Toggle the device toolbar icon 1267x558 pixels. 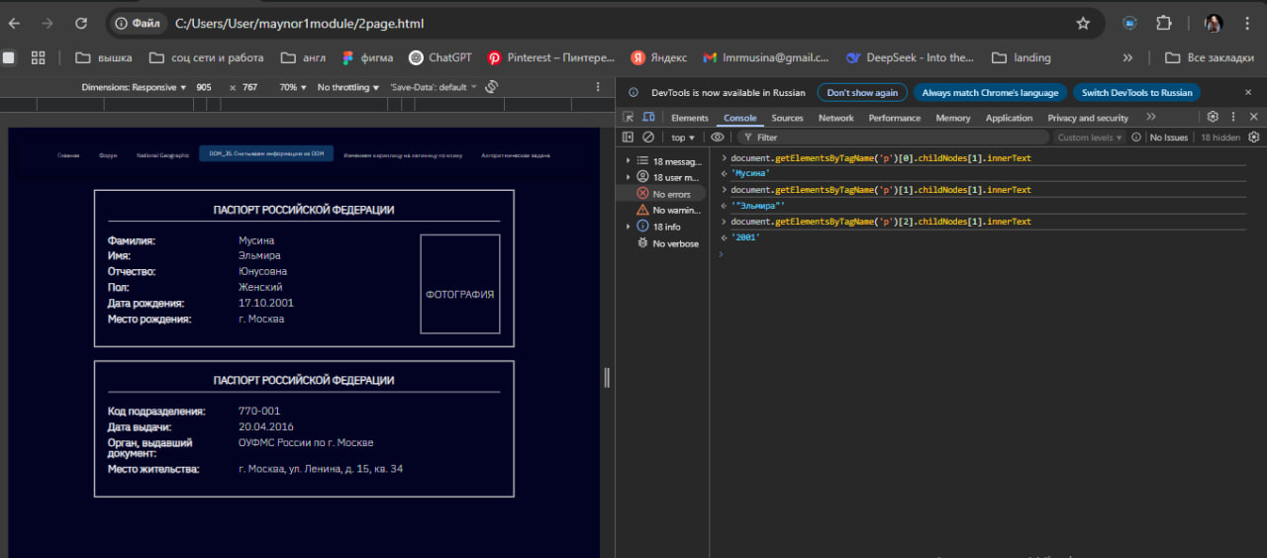pyautogui.click(x=646, y=118)
